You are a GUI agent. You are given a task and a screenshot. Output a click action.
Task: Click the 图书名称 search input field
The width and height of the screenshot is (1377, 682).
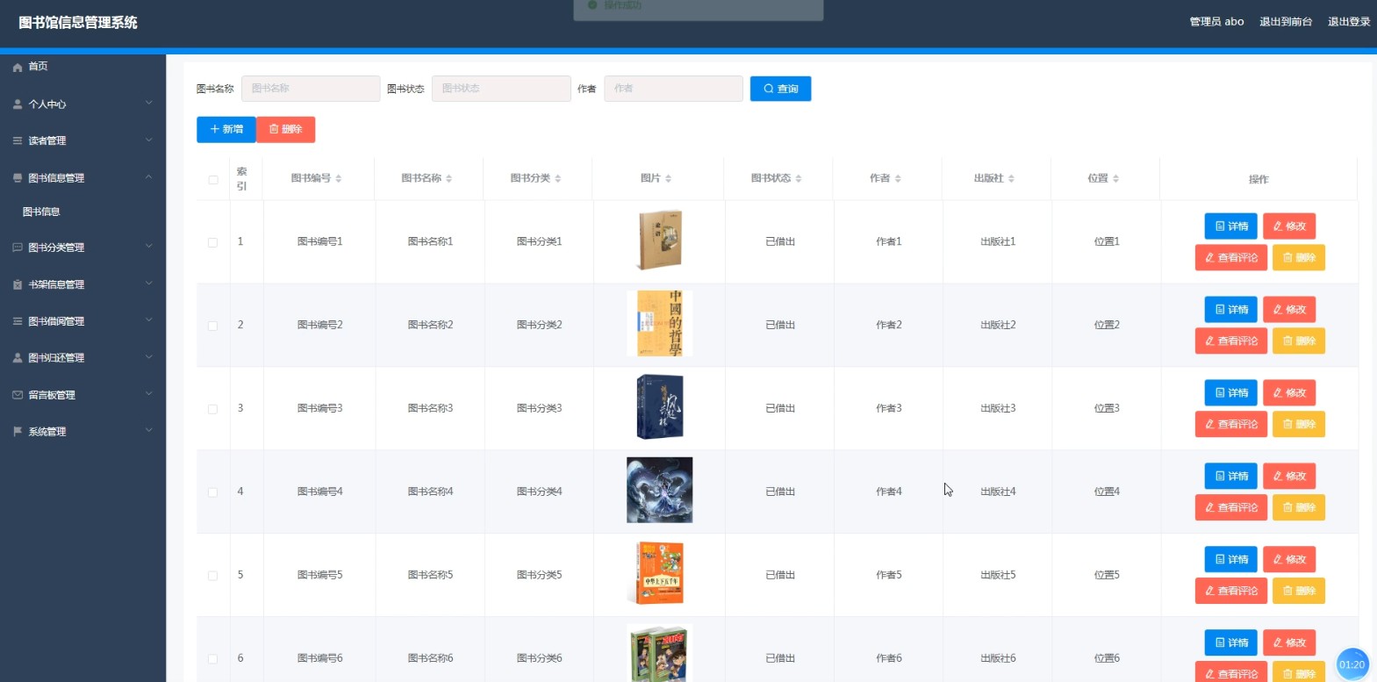311,89
